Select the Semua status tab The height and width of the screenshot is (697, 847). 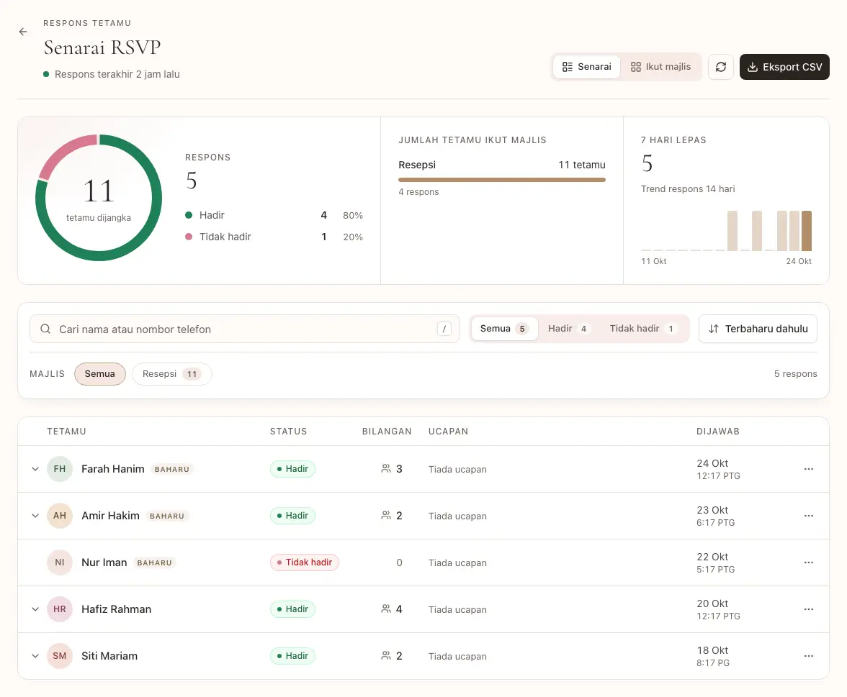click(x=504, y=329)
